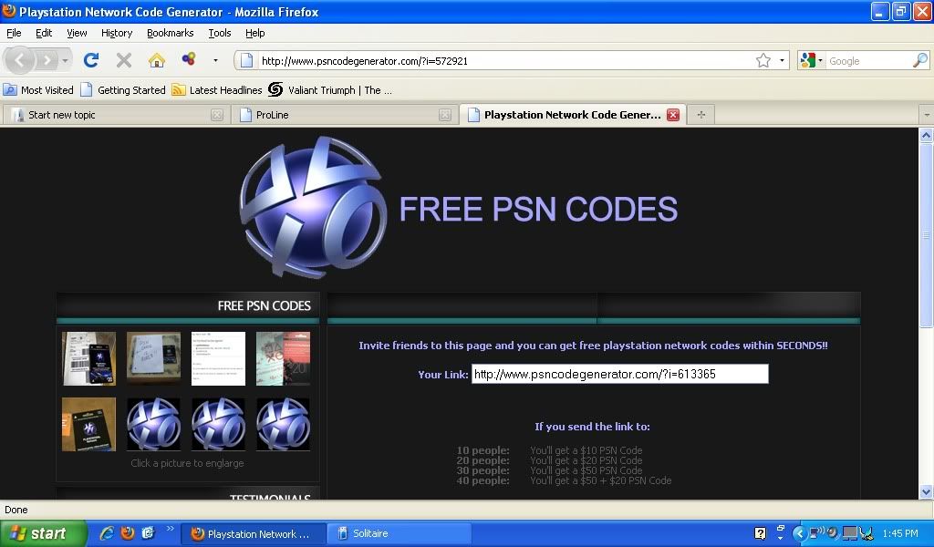
Task: Open Internet Explorer from quick launch
Action: [x=107, y=533]
